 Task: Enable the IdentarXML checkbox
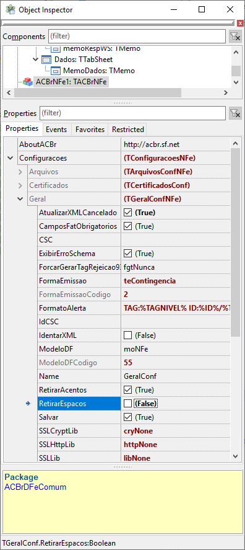tap(127, 335)
